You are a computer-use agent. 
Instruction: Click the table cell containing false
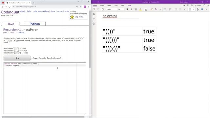[x=149, y=49]
